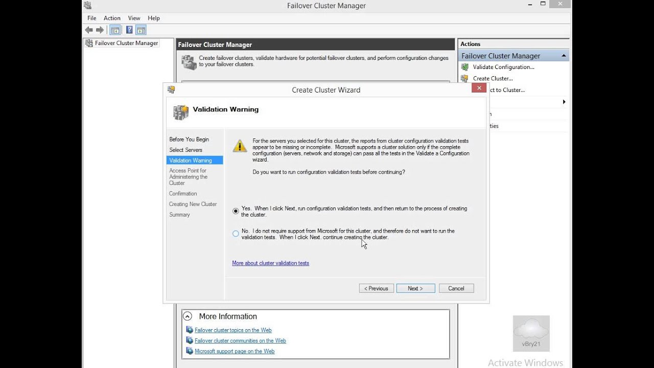Image resolution: width=654 pixels, height=368 pixels.
Task: Collapse the More Information section
Action: pos(188,316)
